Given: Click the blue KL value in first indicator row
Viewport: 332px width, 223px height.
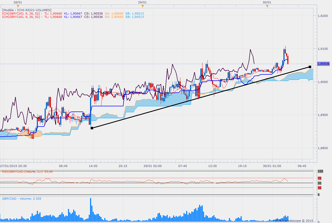Looking at the screenshot, I should pyautogui.click(x=73, y=13).
